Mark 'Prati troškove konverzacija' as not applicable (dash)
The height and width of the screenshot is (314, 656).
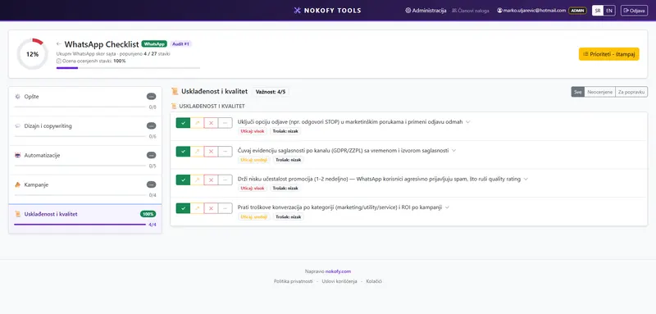(x=225, y=208)
